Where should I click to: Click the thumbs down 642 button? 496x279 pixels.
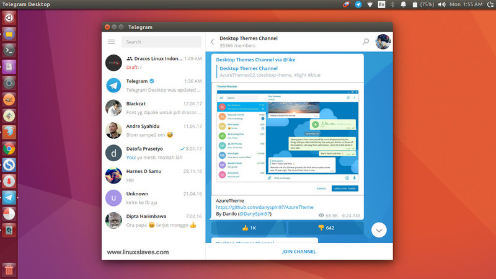pyautogui.click(x=326, y=228)
